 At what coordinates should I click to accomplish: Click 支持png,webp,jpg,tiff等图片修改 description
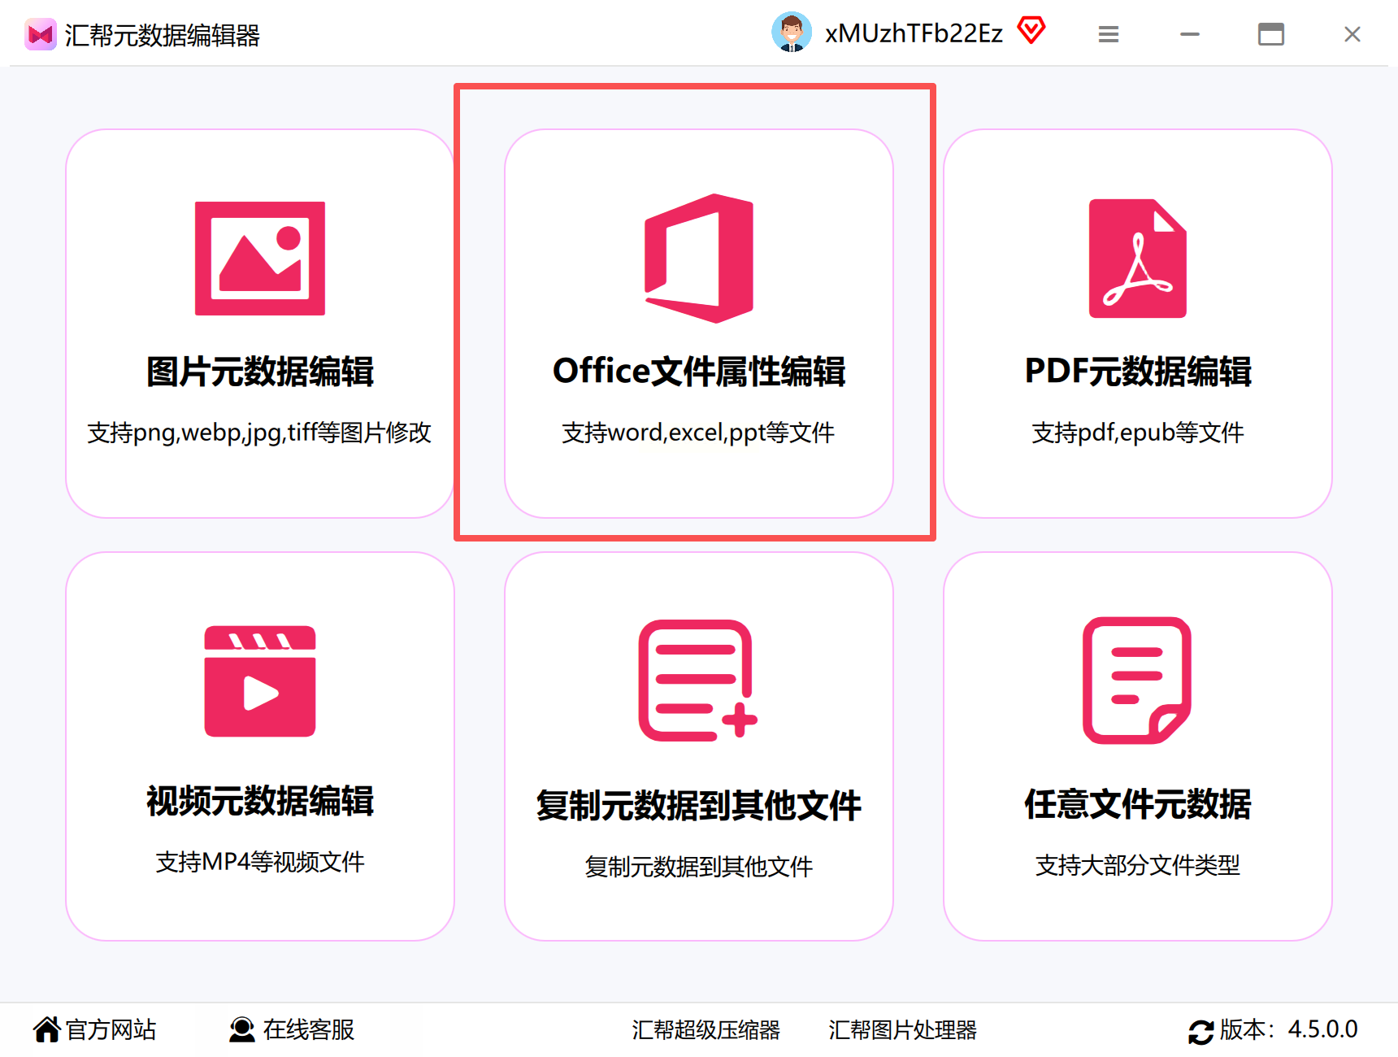click(x=259, y=433)
